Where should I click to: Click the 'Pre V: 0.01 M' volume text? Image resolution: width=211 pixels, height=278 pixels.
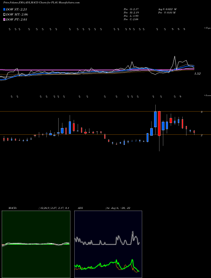click(x=167, y=13)
